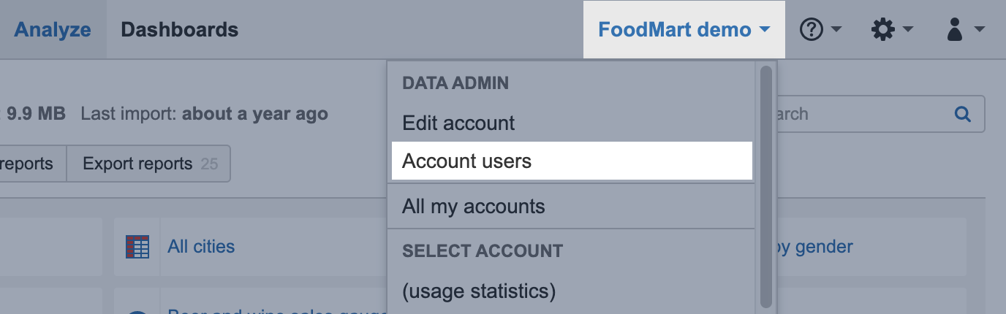Go to the Dashboards tab
Screen dimensions: 1006x314
pos(179,30)
